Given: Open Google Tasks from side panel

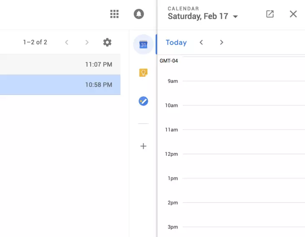Looking at the screenshot, I should [x=143, y=101].
